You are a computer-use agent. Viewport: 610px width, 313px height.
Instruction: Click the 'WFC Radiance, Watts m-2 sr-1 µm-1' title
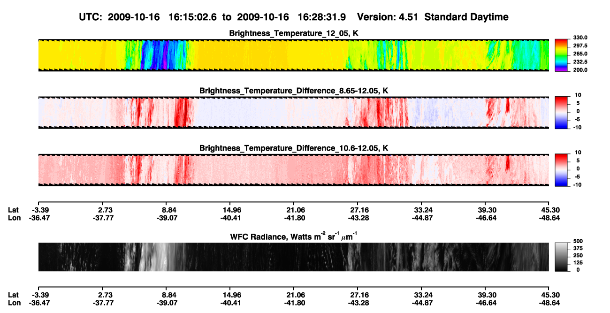(294, 236)
